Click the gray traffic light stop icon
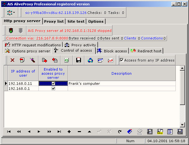The image size is (189, 145). point(20,31)
